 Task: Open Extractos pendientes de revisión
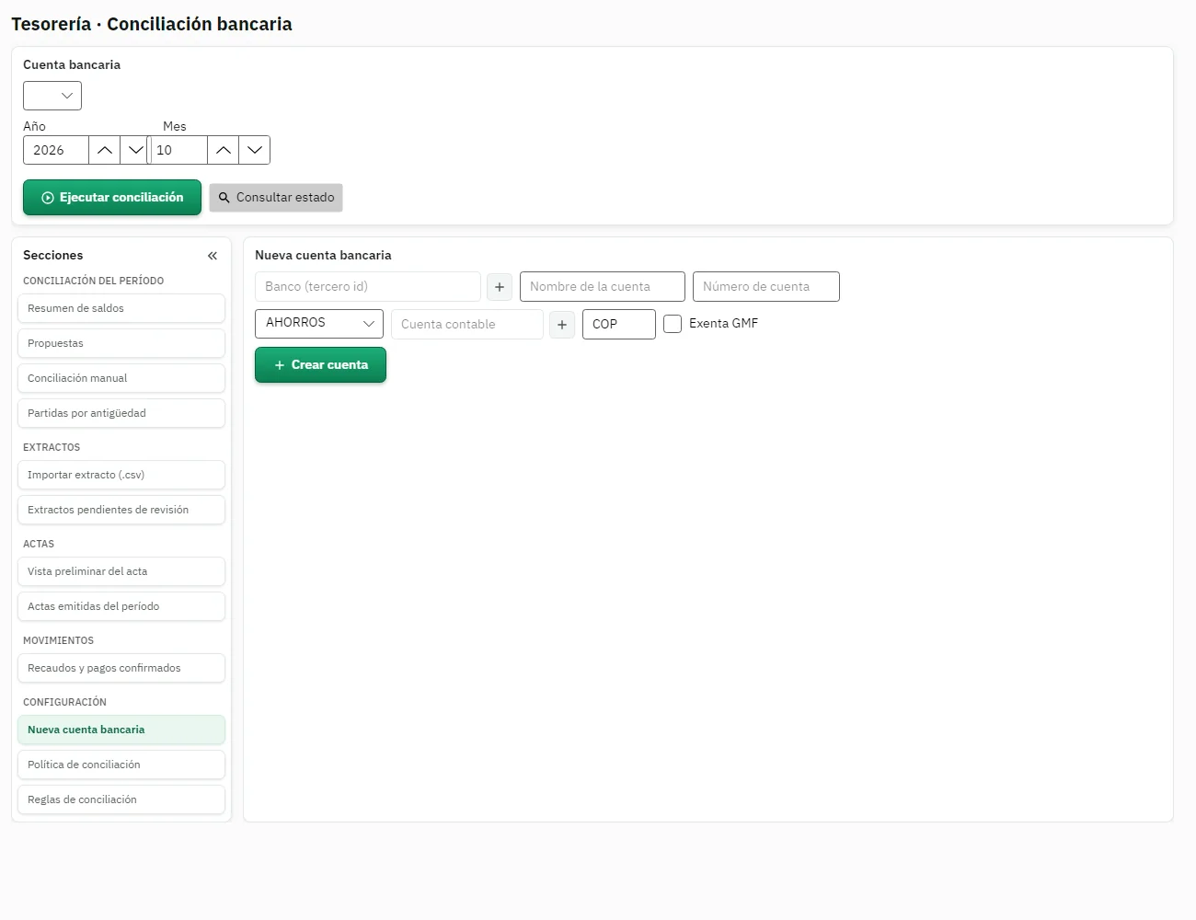(121, 510)
